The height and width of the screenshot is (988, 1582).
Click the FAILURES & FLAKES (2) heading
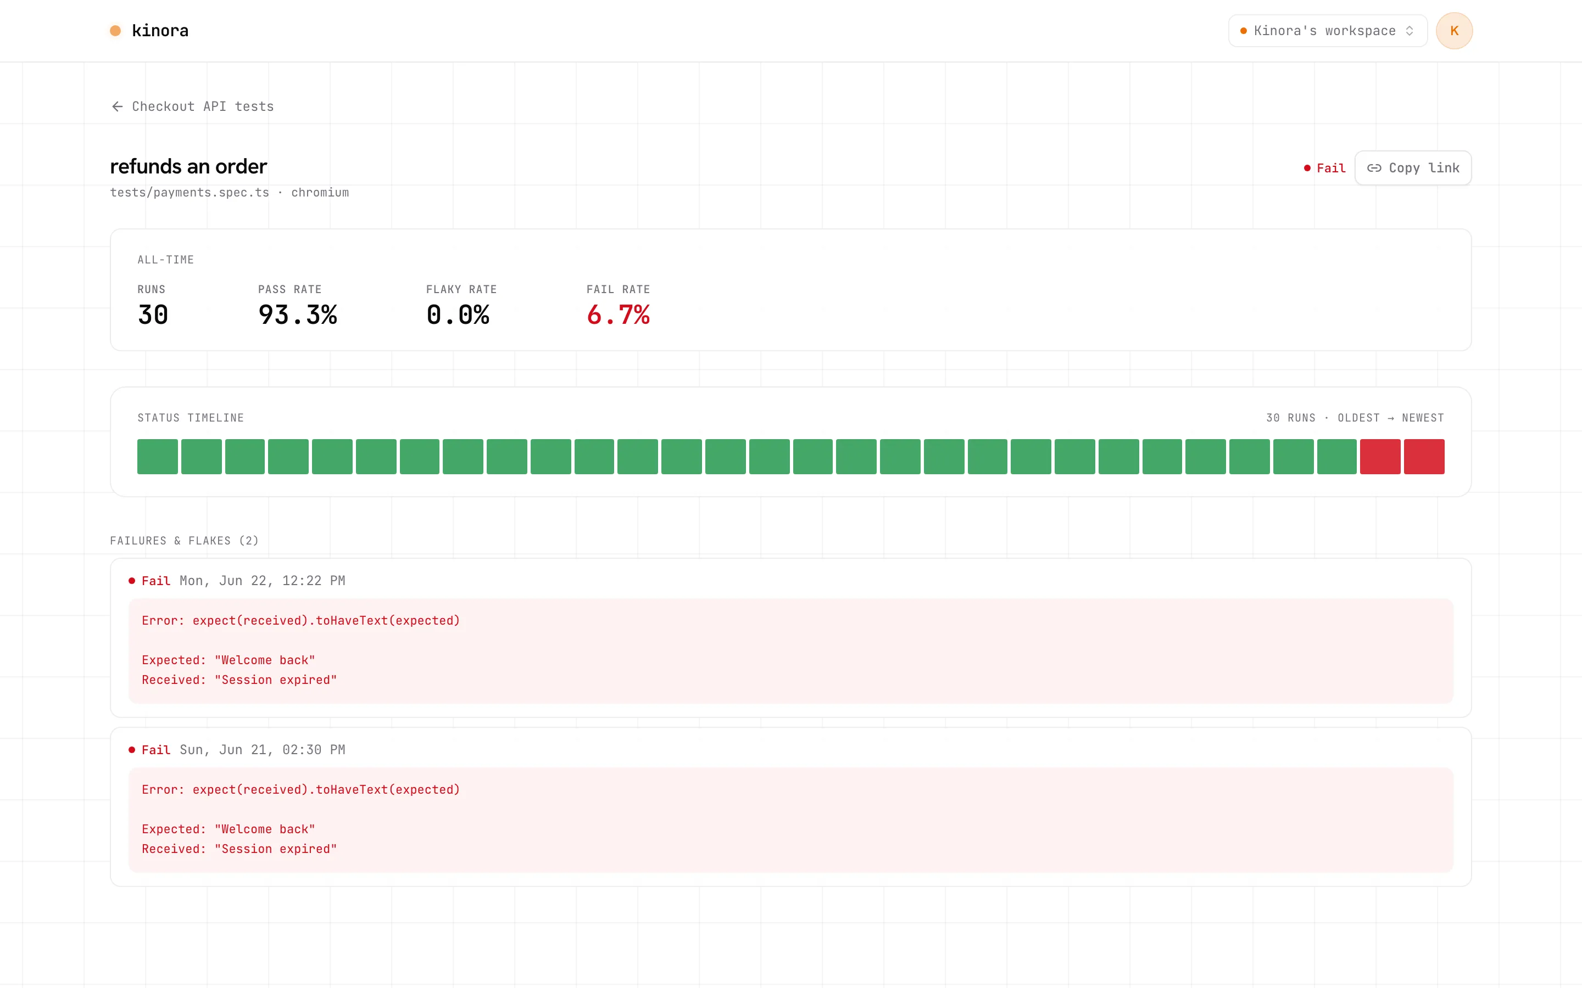[x=185, y=541]
